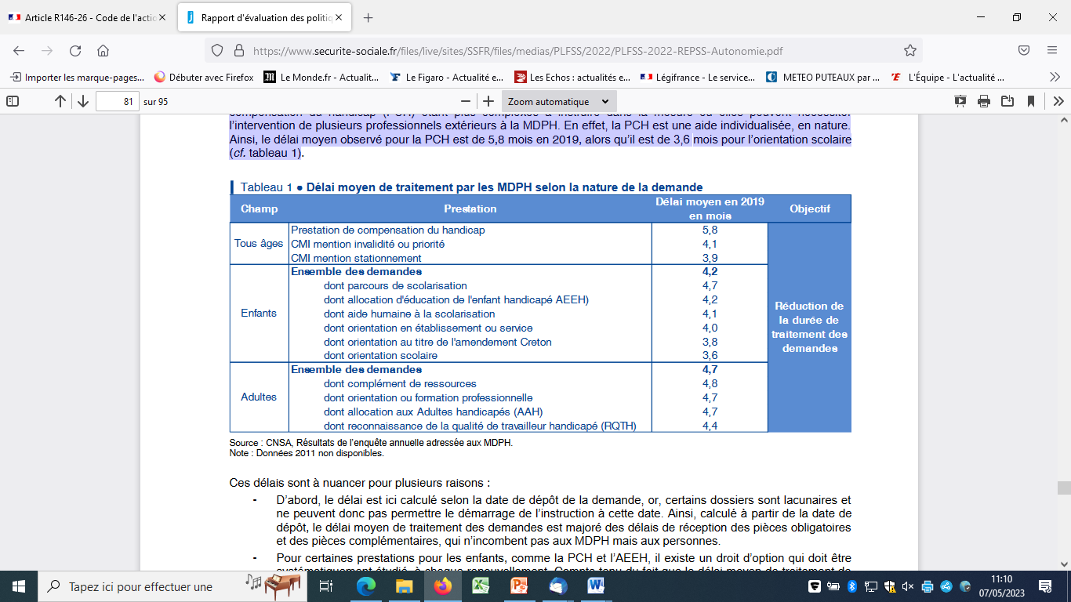1071x602 pixels.
Task: Switch to presentation mode in PDF viewer
Action: (x=960, y=101)
